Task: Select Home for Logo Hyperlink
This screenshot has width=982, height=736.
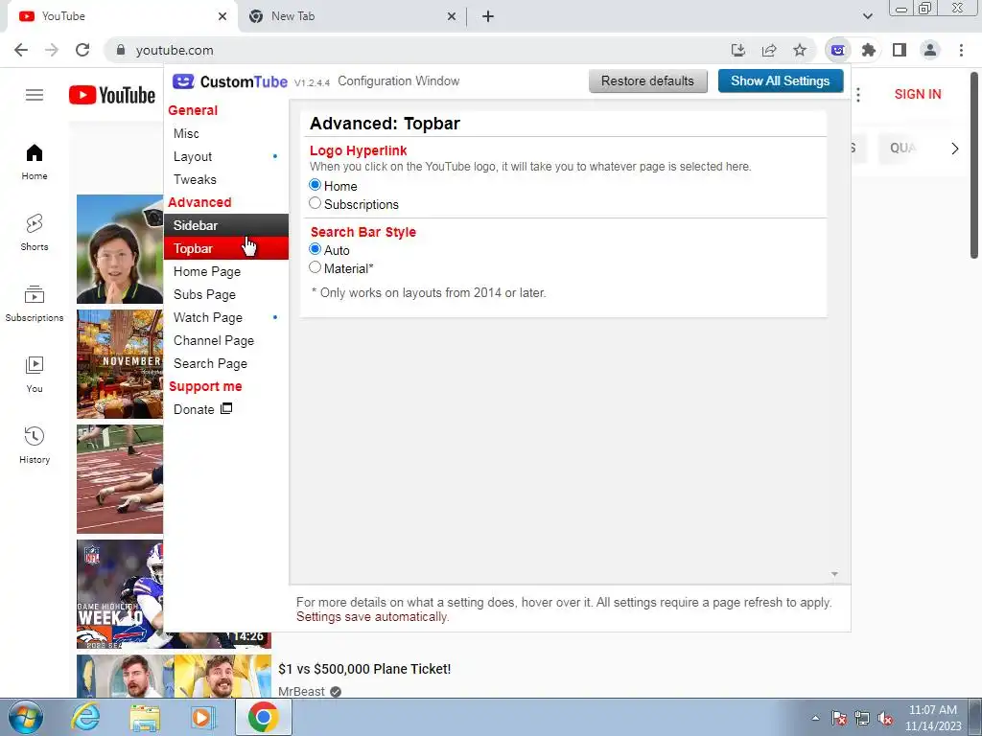Action: click(315, 185)
